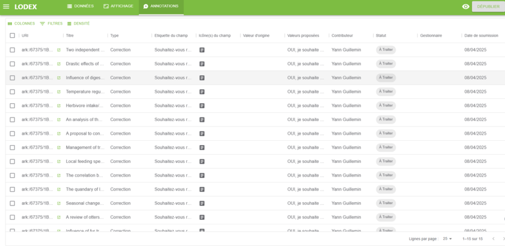The height and width of the screenshot is (246, 505).
Task: Click the Type column header
Action: [x=114, y=35]
